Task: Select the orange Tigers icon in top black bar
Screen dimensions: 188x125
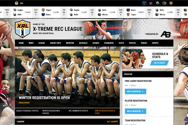Action: [171, 3]
